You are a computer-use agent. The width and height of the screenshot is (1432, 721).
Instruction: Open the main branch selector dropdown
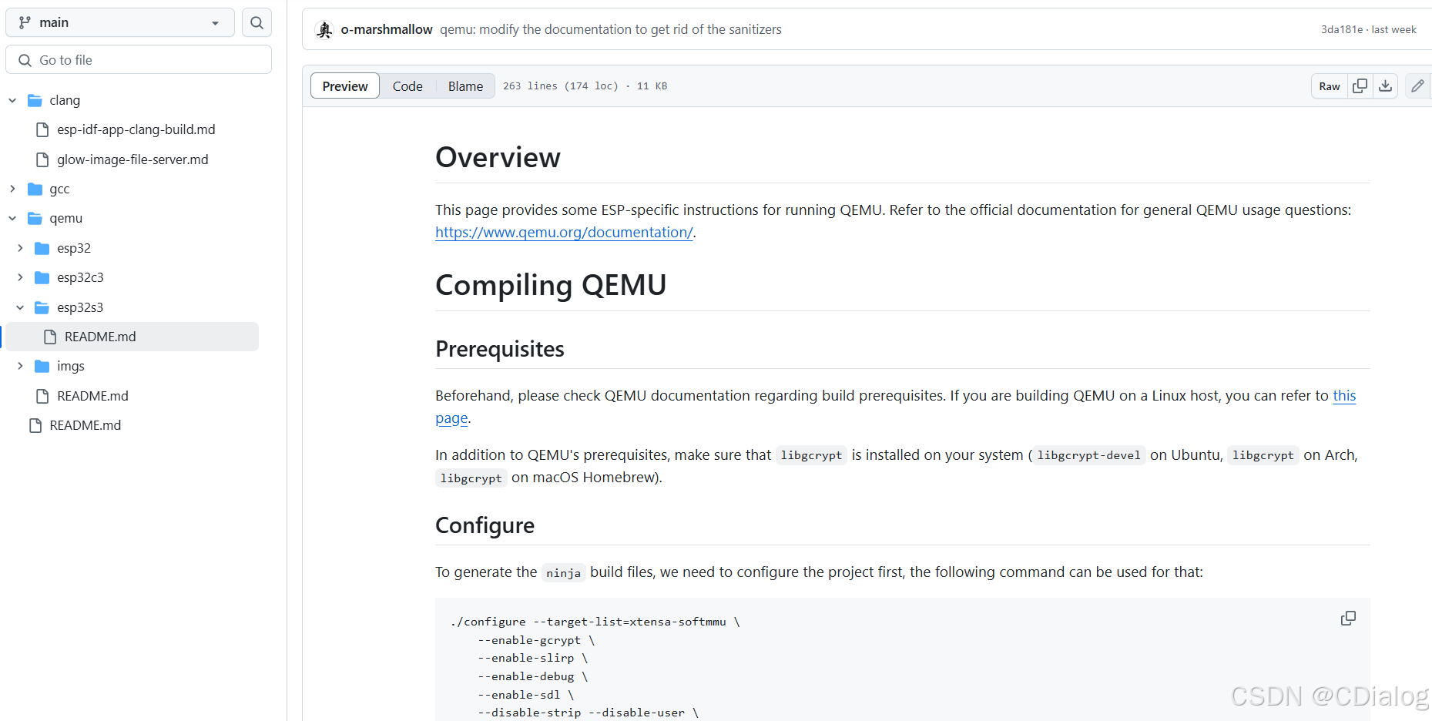120,22
